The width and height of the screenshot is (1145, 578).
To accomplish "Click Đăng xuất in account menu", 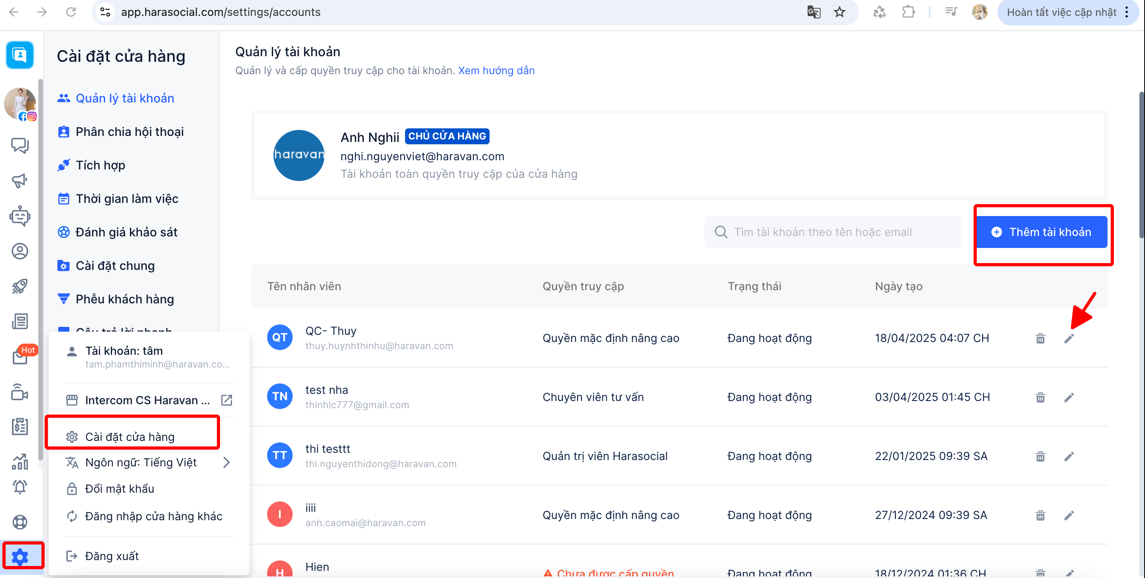I will pyautogui.click(x=112, y=556).
